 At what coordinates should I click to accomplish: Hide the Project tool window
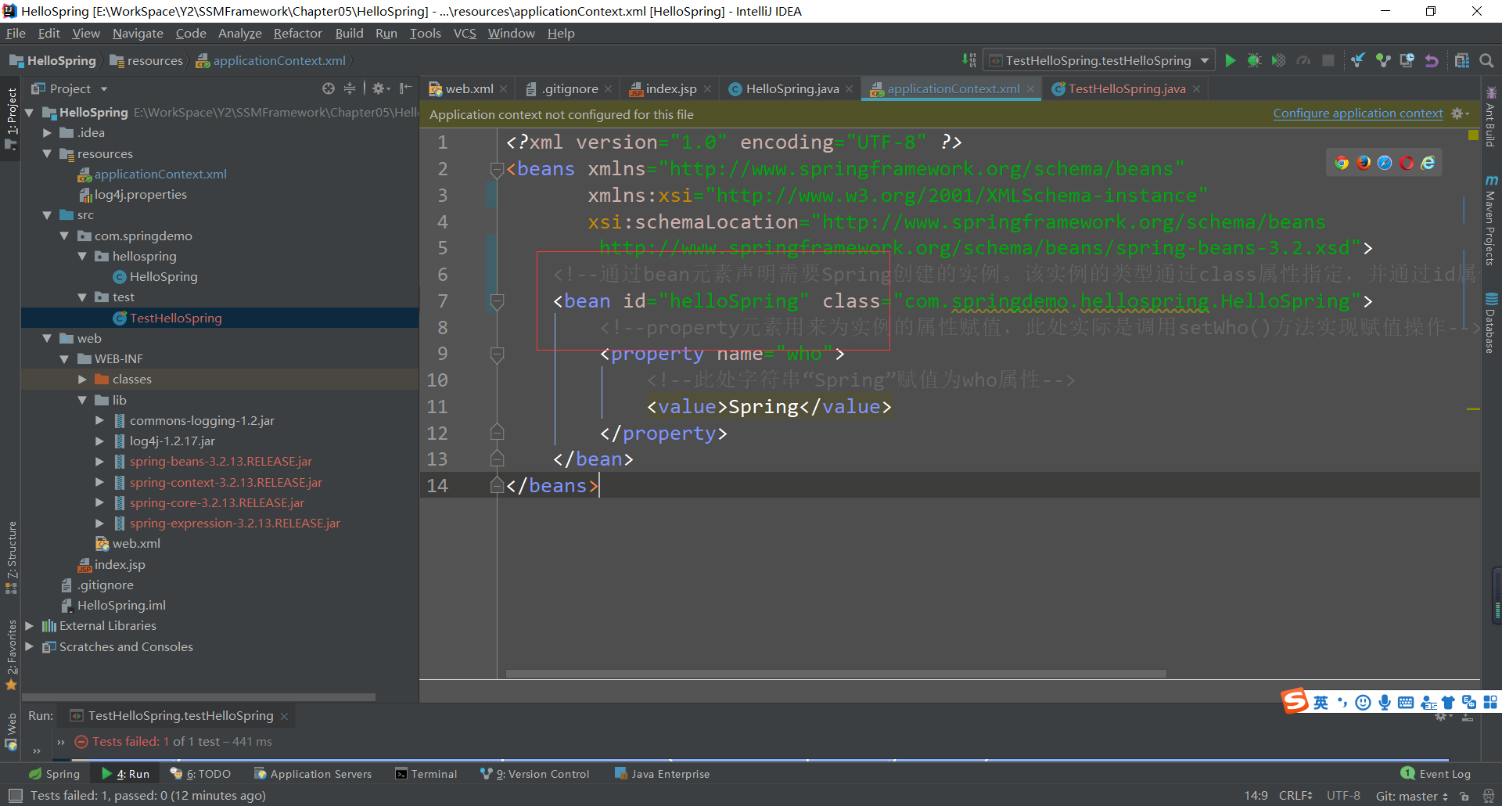pyautogui.click(x=405, y=88)
